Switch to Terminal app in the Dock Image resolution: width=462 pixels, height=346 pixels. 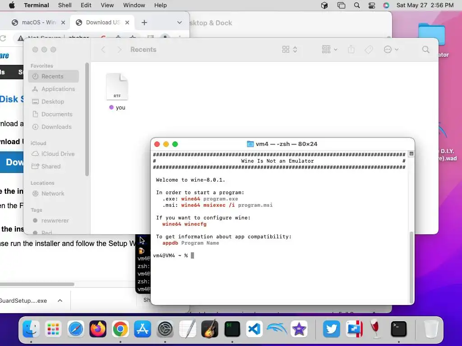pos(399,328)
